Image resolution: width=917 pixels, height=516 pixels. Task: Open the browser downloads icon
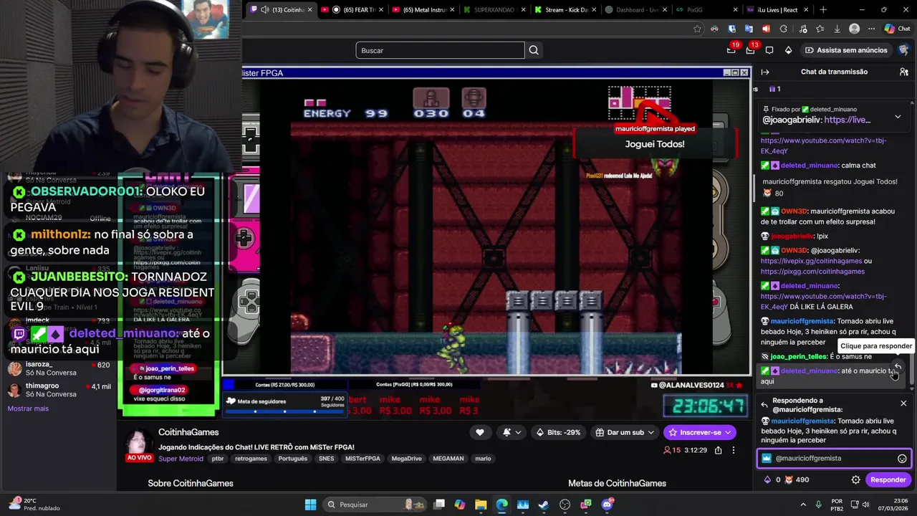click(837, 29)
